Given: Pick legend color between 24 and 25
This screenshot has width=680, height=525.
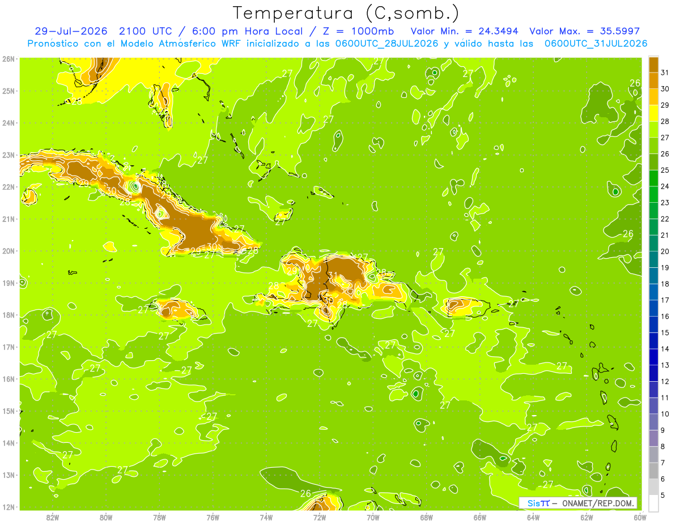Looking at the screenshot, I should pos(653,178).
